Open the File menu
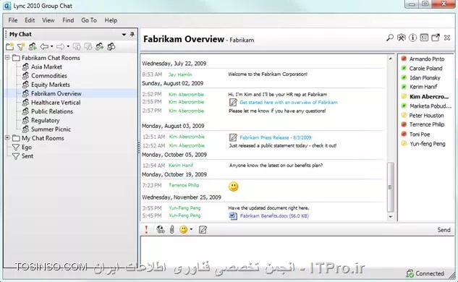Viewport: 458px width, 282px height. [13, 20]
